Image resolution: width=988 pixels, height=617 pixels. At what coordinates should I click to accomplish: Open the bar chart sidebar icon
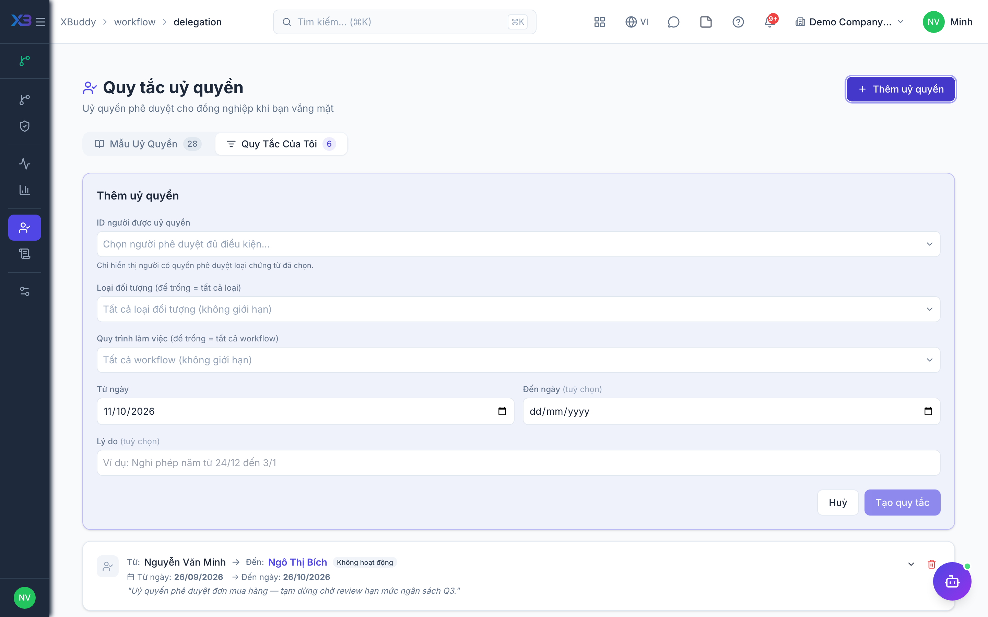24,190
